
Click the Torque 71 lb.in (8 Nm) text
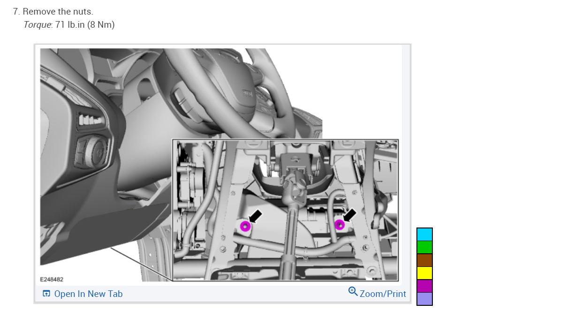coord(69,24)
